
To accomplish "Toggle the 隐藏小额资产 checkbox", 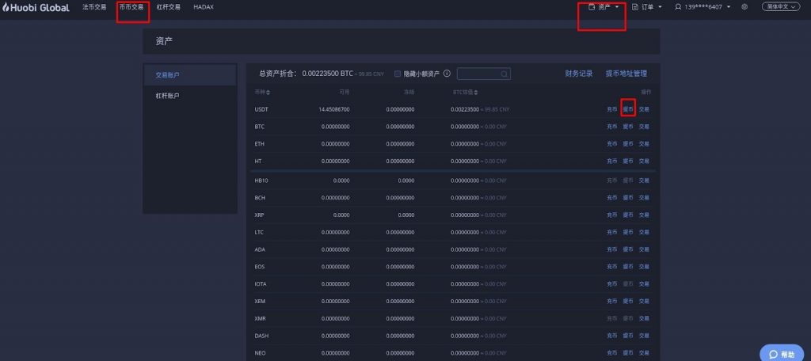I will pos(398,74).
